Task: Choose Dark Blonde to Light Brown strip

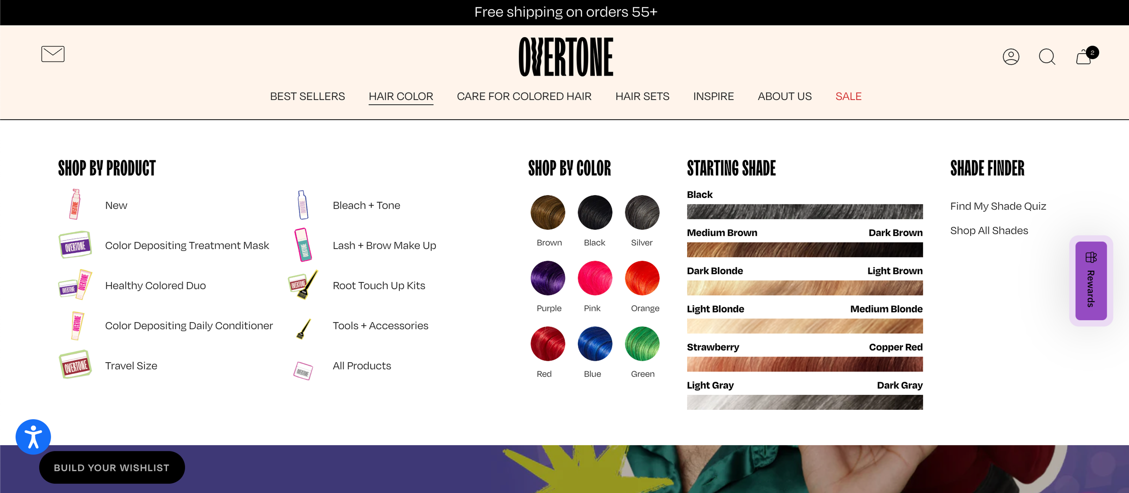Action: click(x=805, y=288)
